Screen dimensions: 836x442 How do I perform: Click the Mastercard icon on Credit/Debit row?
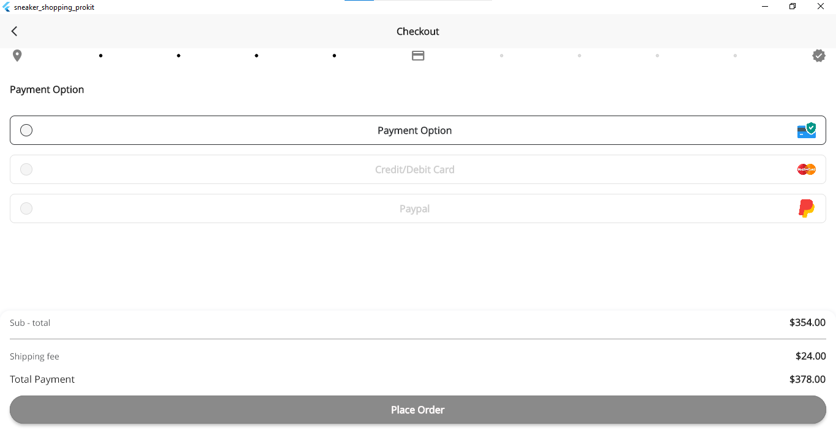806,169
